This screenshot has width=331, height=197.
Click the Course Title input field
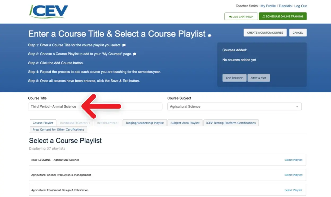coord(95,106)
